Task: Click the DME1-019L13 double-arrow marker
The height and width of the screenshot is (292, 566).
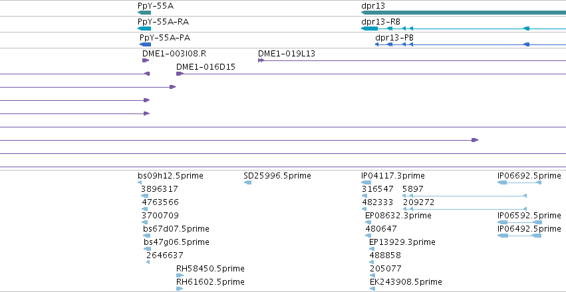Action: click(261, 60)
